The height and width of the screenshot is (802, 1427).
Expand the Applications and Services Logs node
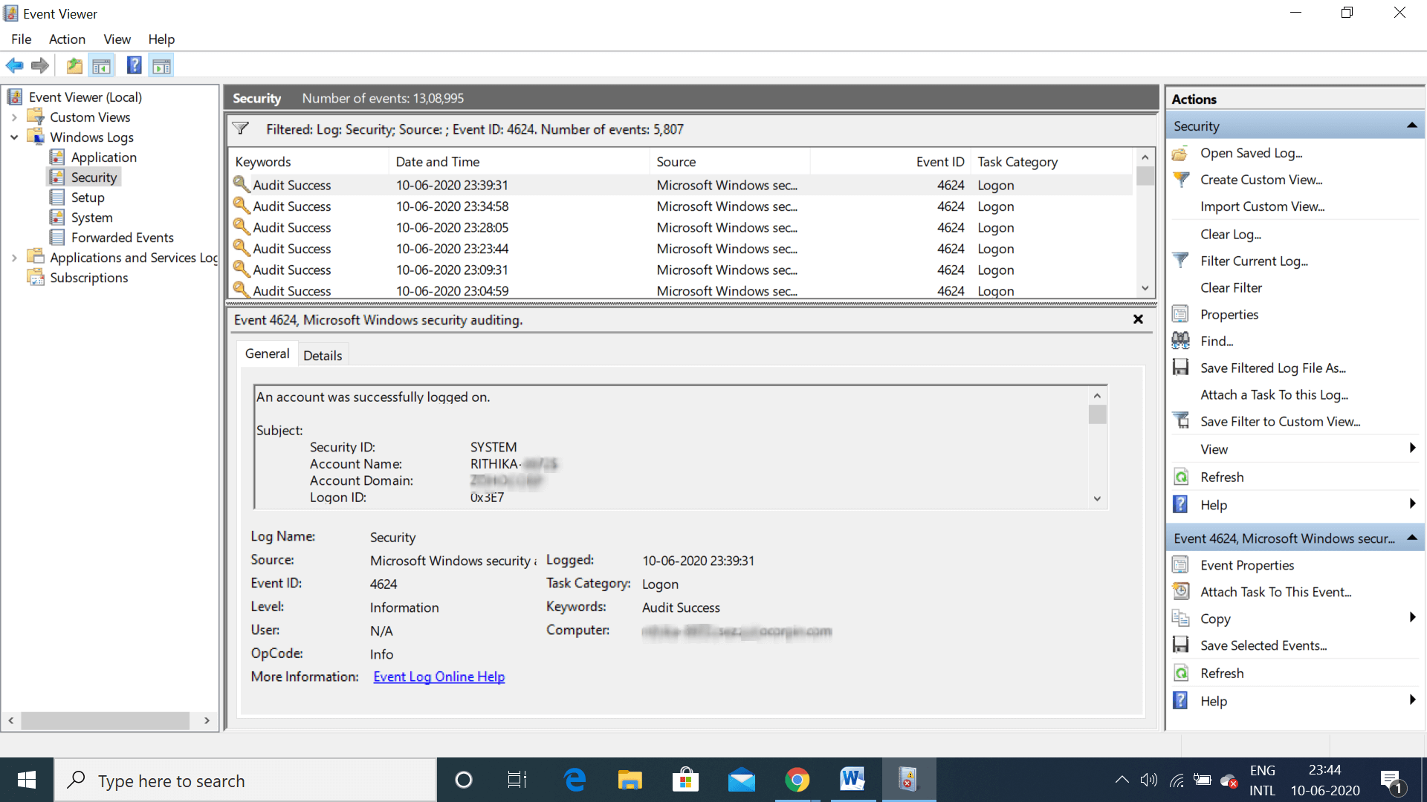tap(14, 257)
